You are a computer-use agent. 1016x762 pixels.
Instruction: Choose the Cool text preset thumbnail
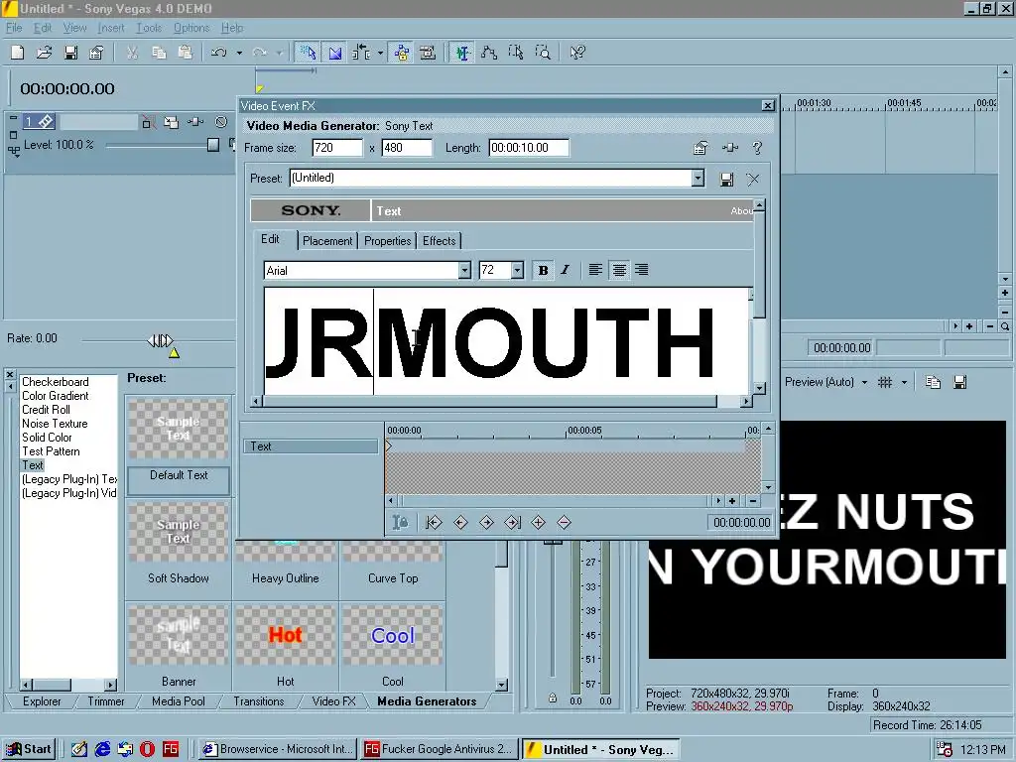pos(393,635)
